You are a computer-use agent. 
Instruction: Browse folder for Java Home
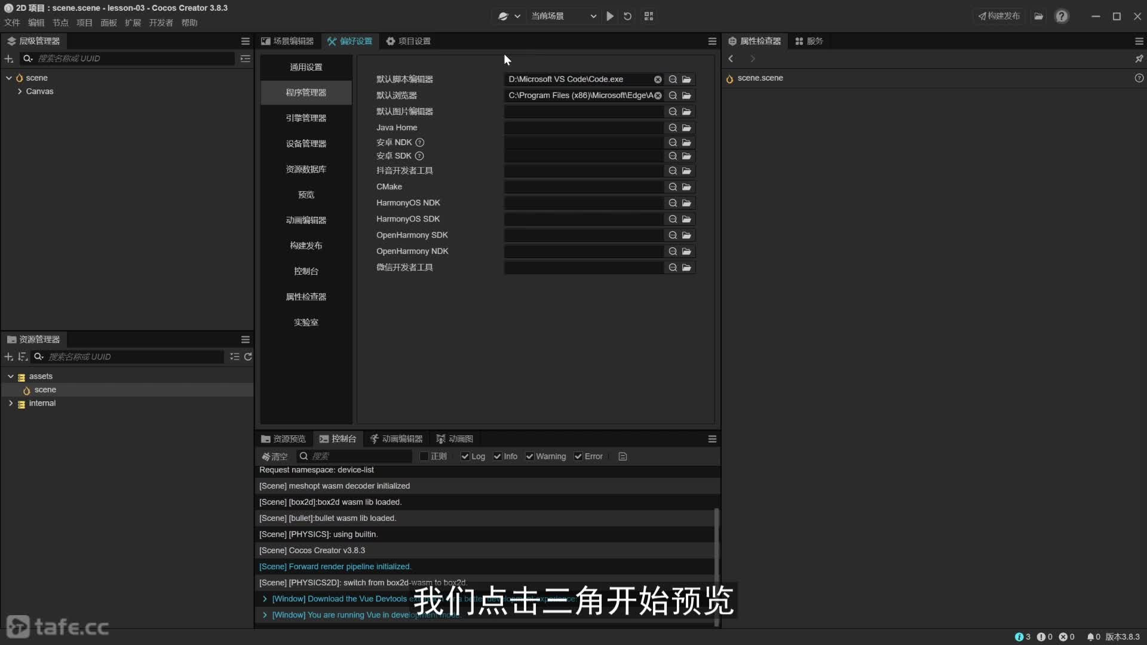(x=686, y=128)
